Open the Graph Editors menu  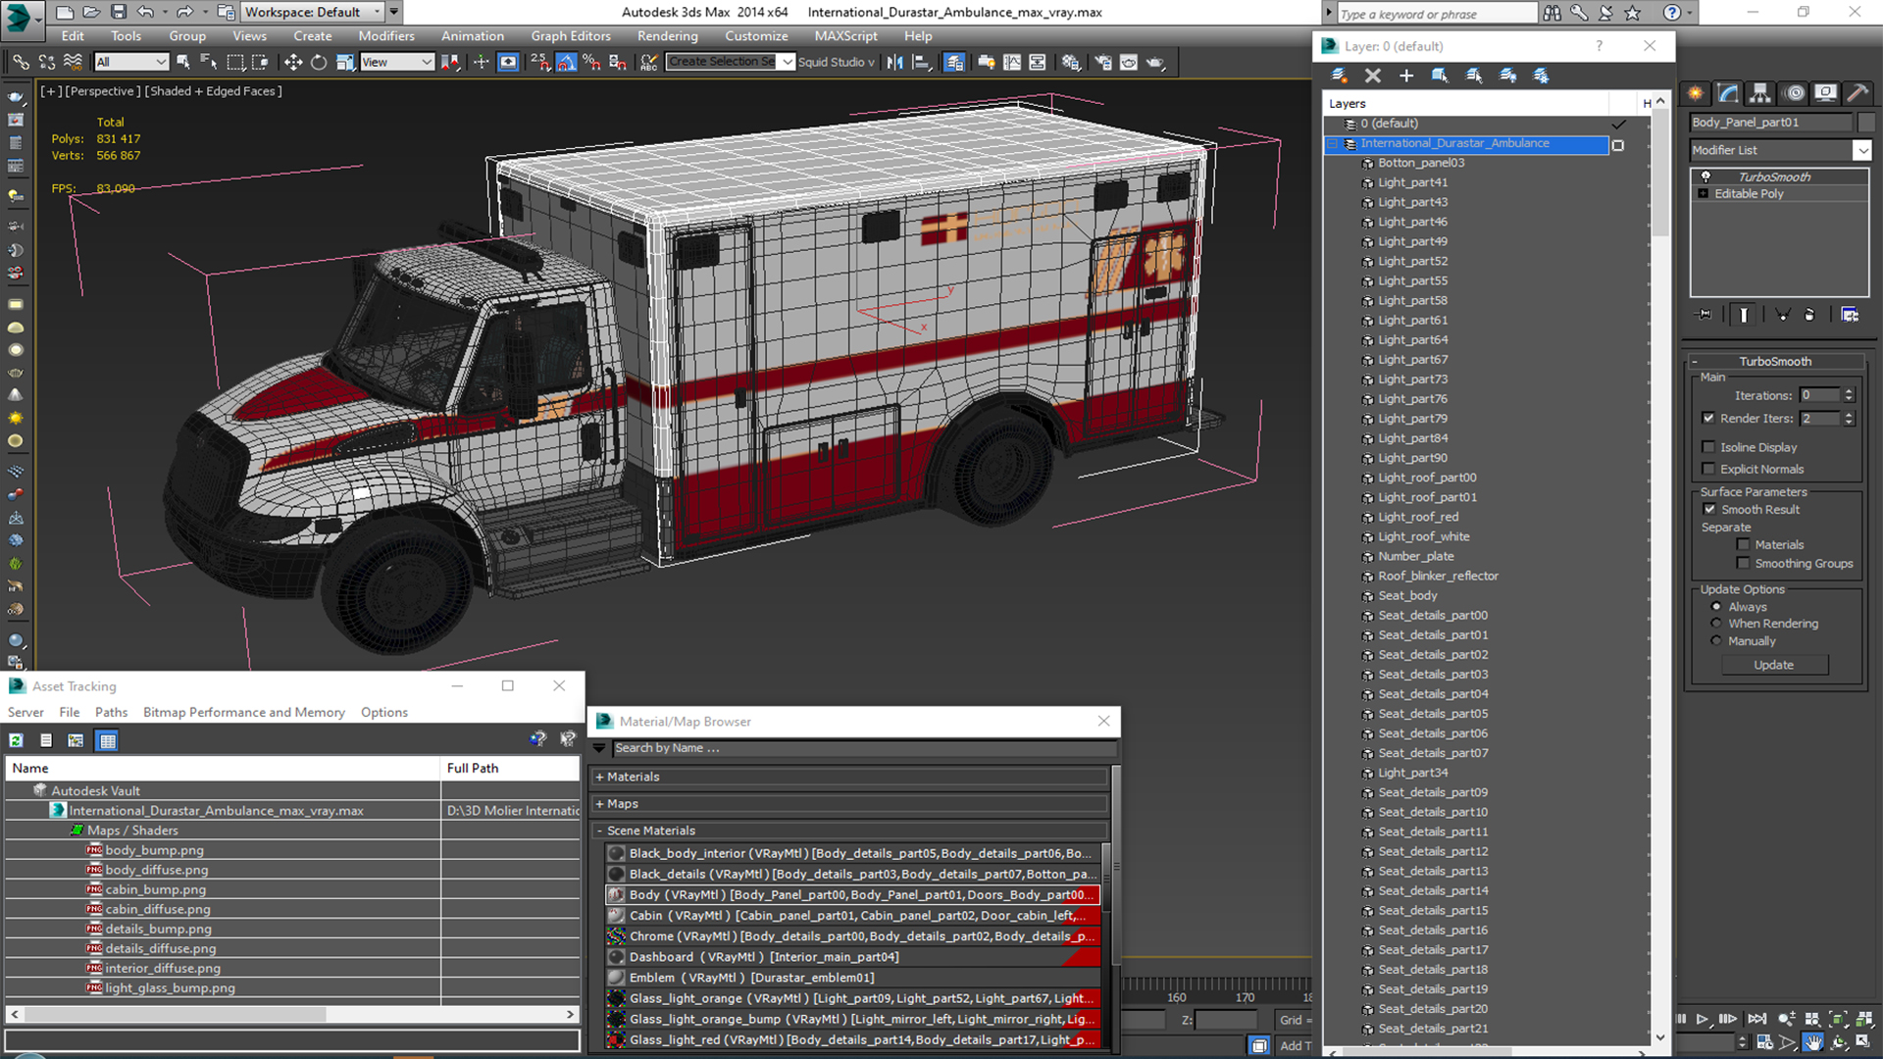pyautogui.click(x=570, y=35)
